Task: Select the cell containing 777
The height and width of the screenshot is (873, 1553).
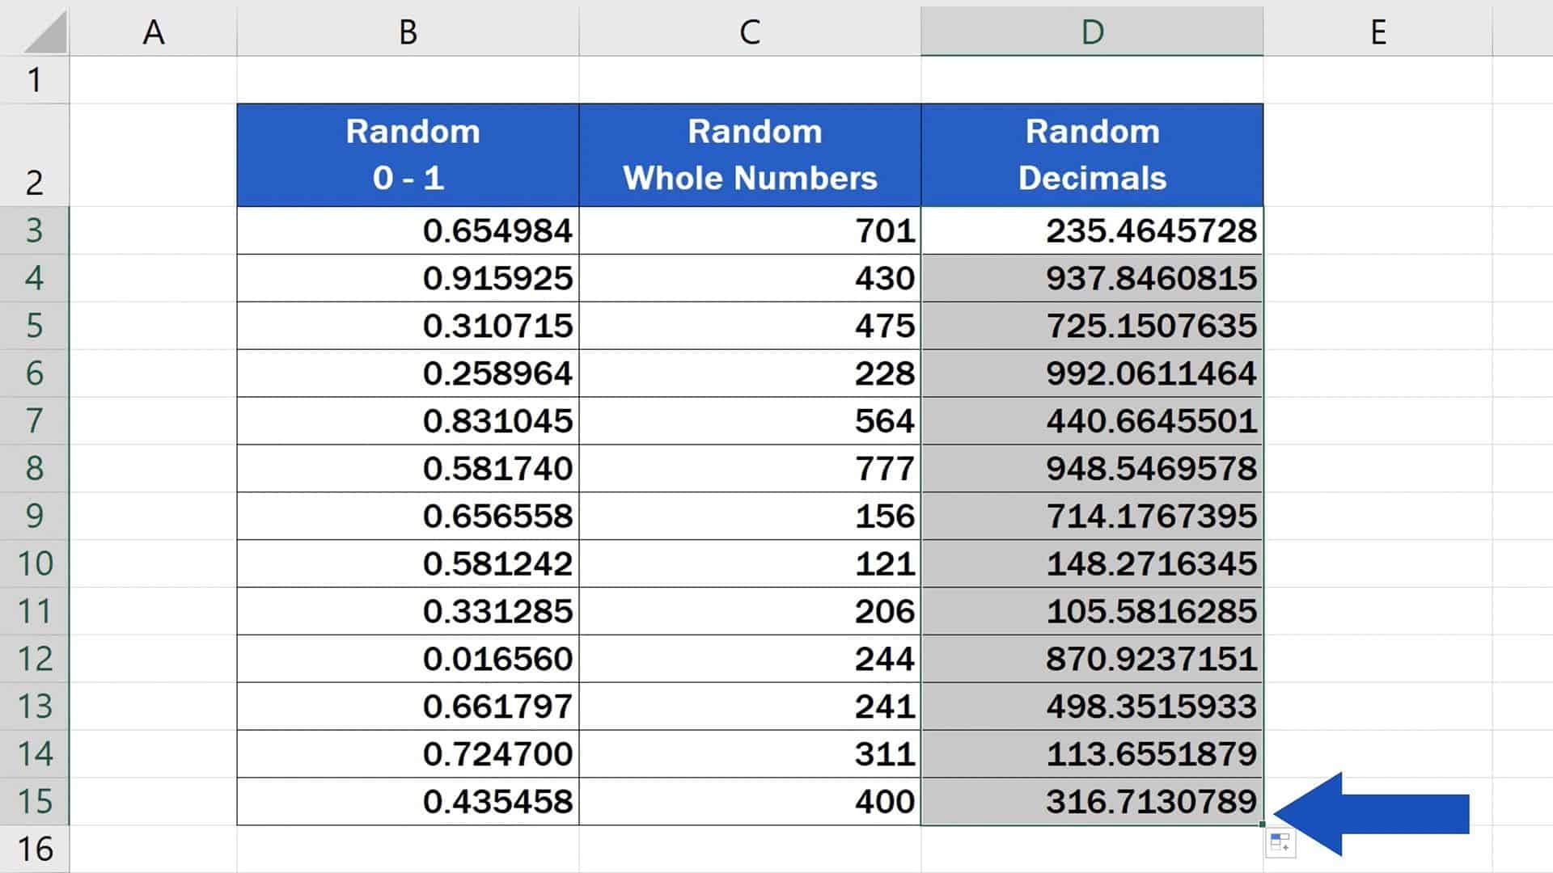Action: pos(750,468)
